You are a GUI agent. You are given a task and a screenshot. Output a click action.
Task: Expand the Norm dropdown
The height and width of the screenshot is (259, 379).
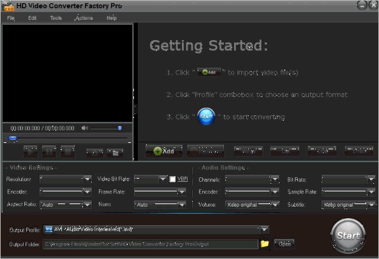pos(182,205)
